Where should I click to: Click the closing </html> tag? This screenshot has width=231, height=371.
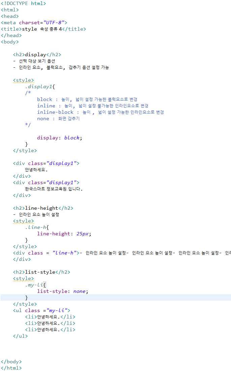[x=11, y=368]
